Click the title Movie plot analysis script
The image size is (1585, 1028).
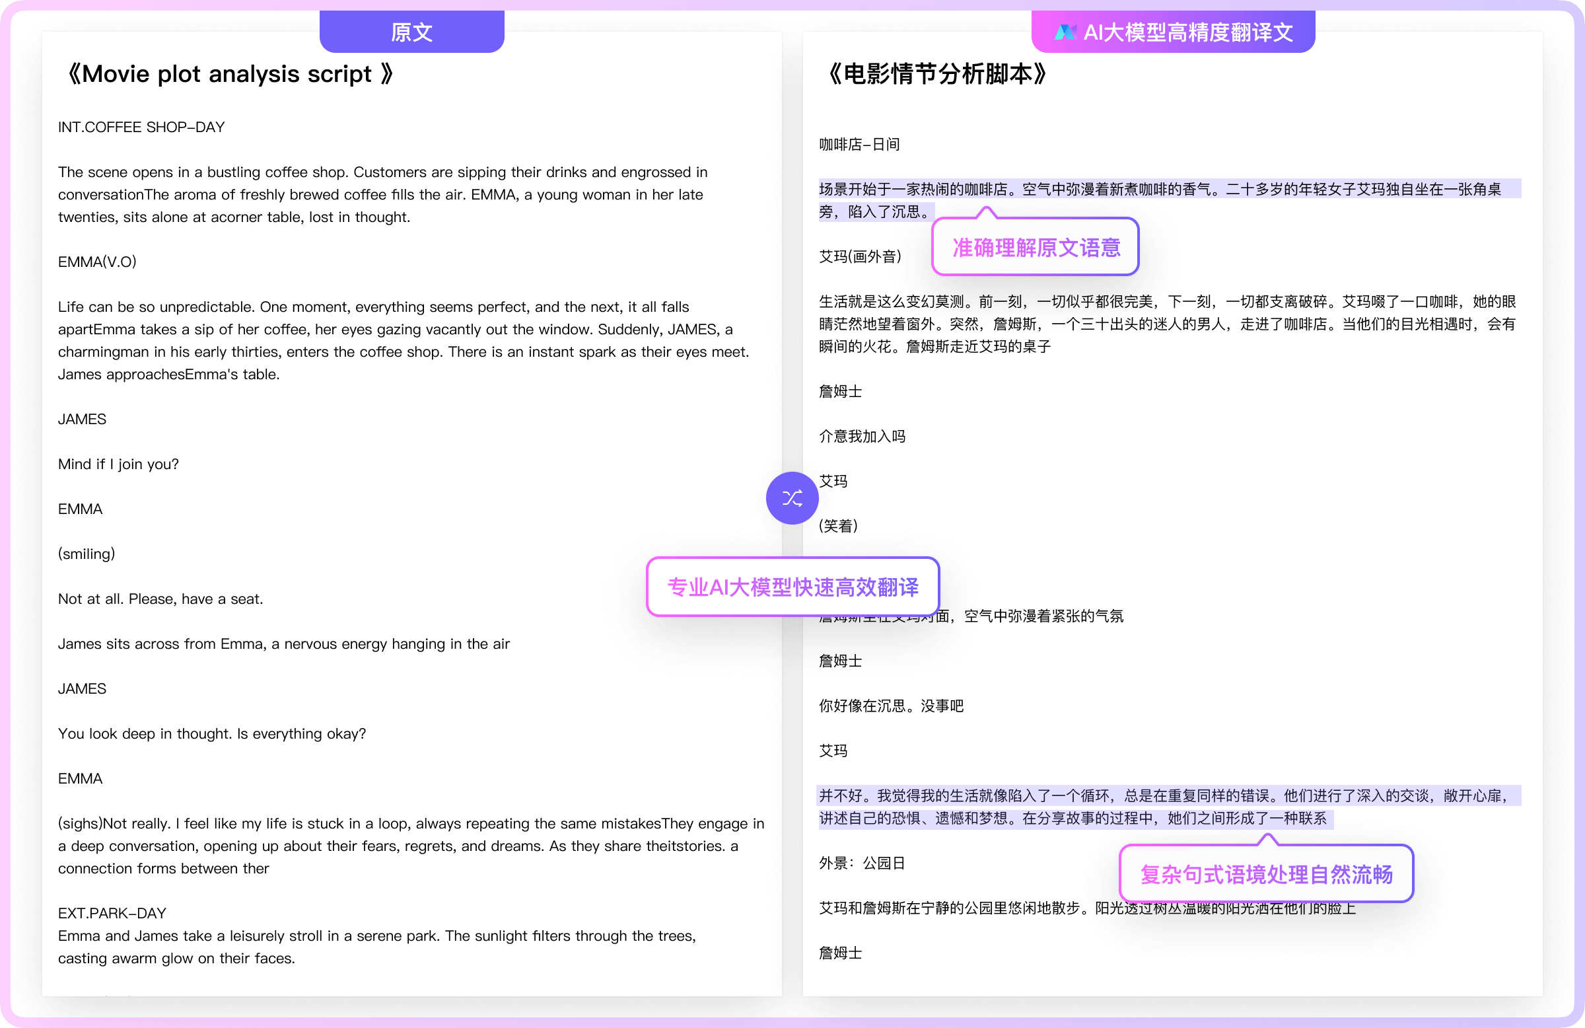tap(230, 73)
